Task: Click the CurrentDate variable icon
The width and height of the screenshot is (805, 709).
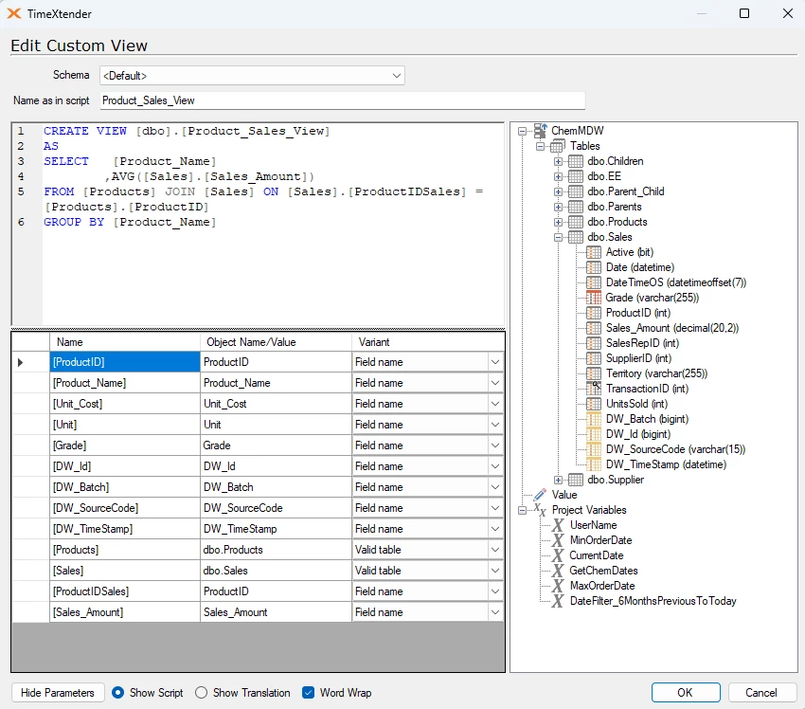Action: point(558,555)
